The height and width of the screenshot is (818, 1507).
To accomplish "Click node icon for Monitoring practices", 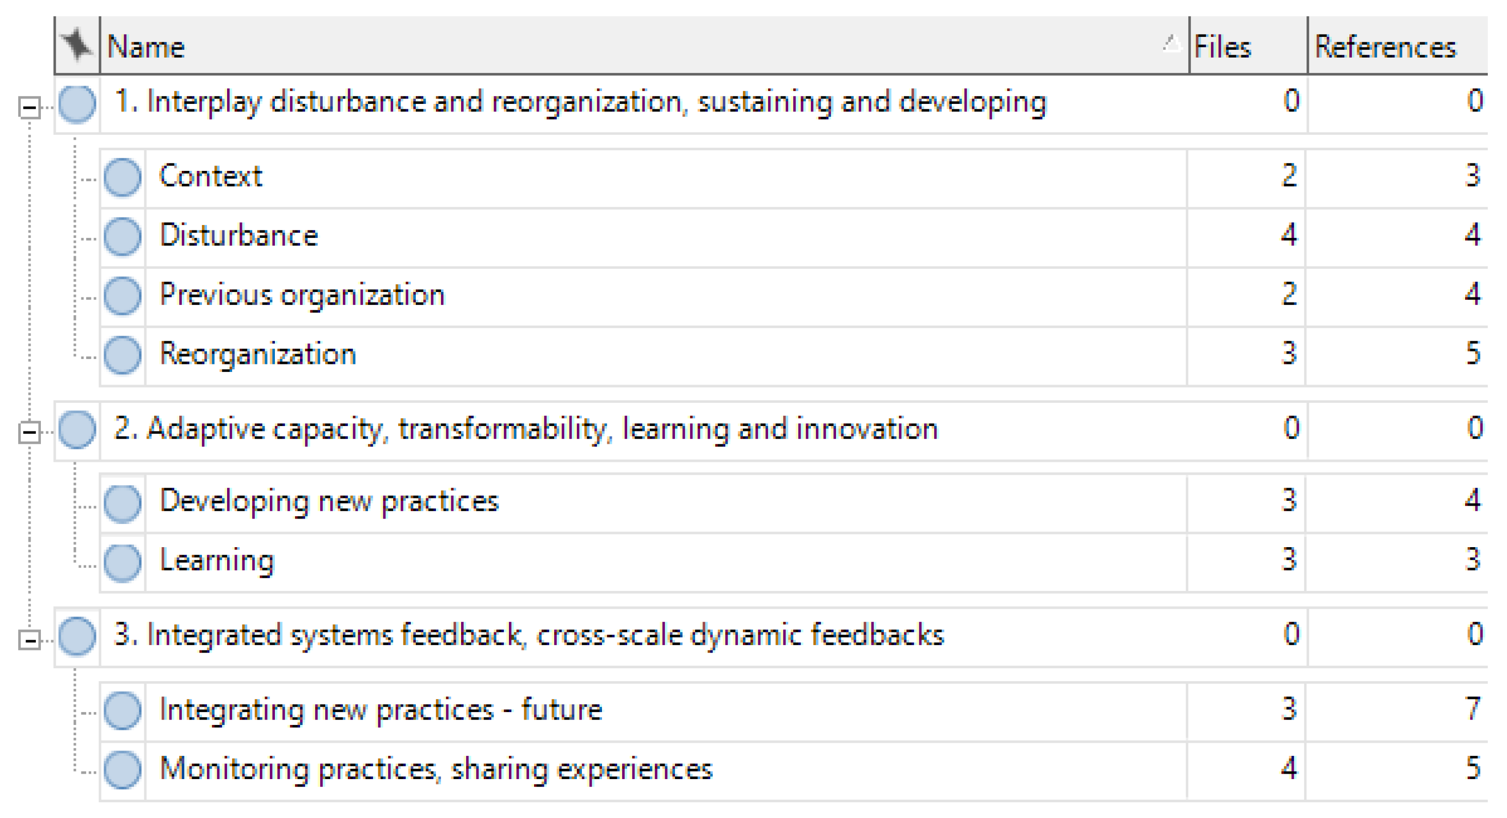I will tap(122, 769).
